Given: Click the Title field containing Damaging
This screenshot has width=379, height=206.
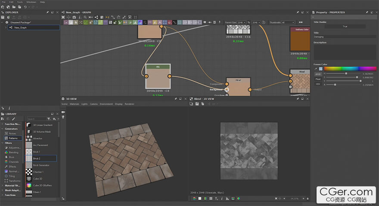Looking at the screenshot, I should [345, 37].
